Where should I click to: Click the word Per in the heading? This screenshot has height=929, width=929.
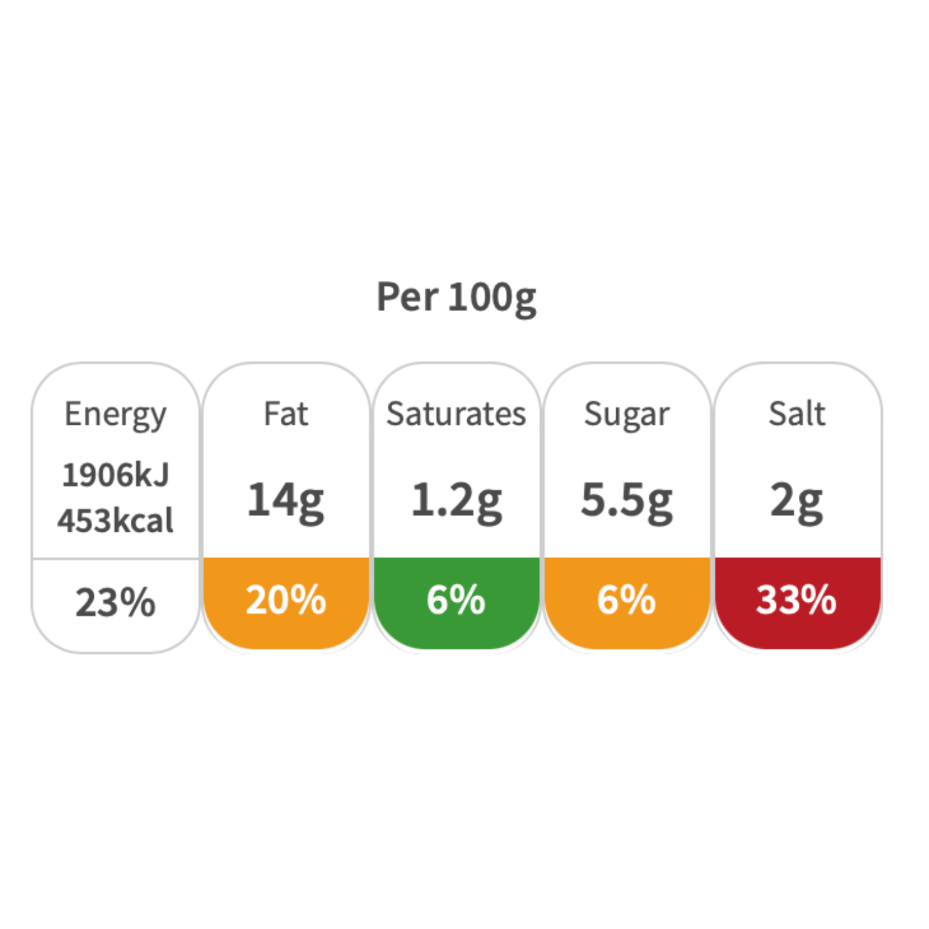(x=407, y=297)
